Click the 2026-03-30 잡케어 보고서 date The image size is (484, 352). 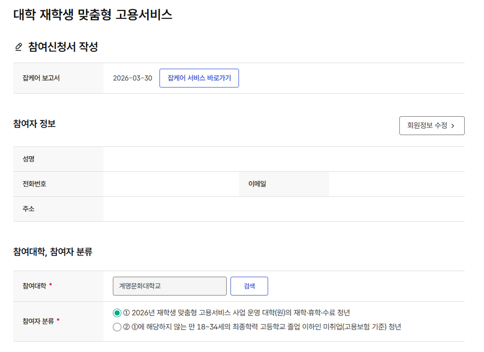pos(133,78)
